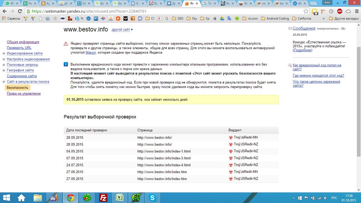This screenshot has width=361, height=203.
Task: Open the 'другой сайт' site dropdown
Action: [x=122, y=30]
